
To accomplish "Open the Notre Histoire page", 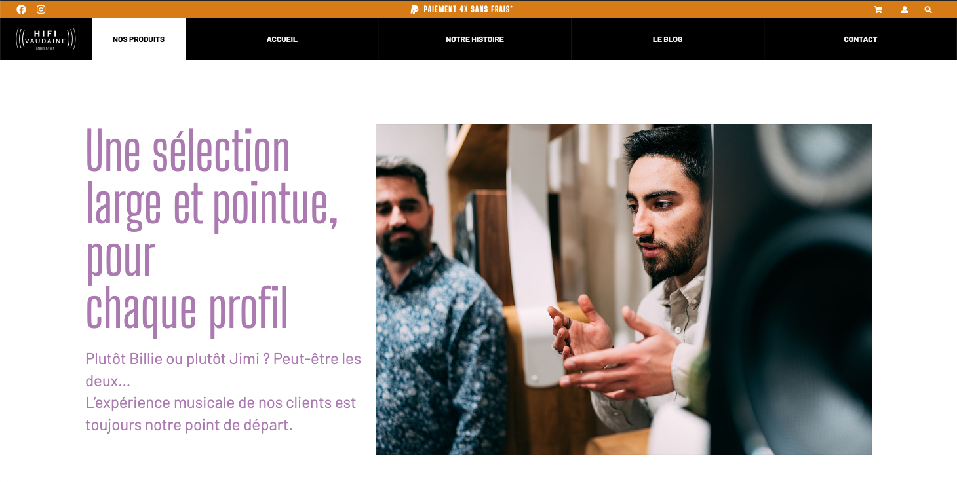I will click(x=475, y=39).
